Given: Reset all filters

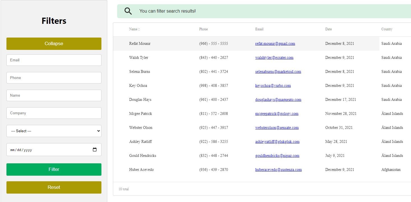Looking at the screenshot, I should (x=54, y=187).
